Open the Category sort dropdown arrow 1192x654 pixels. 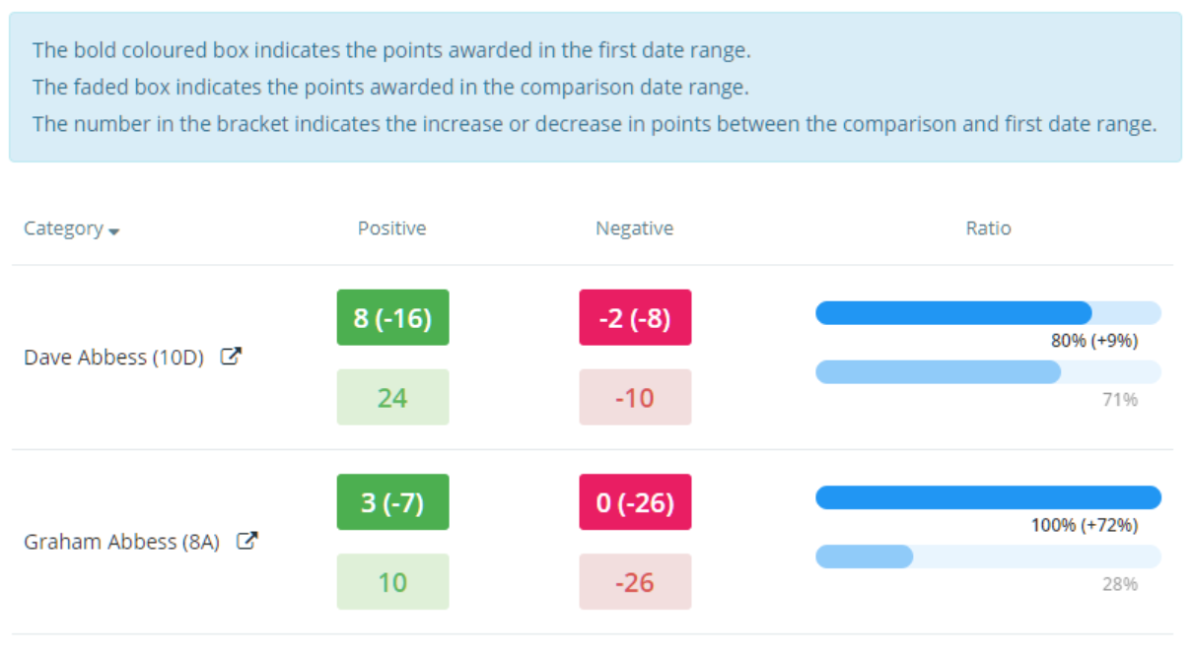[x=113, y=231]
